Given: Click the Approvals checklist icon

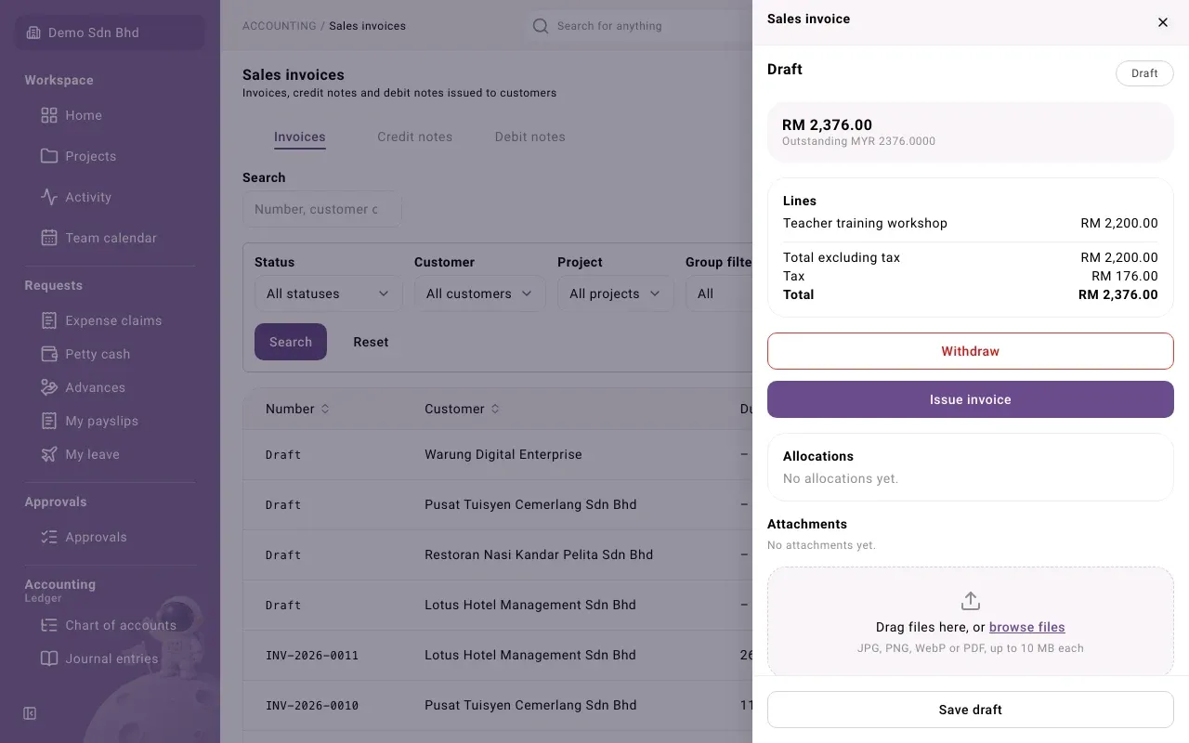Looking at the screenshot, I should tap(49, 537).
